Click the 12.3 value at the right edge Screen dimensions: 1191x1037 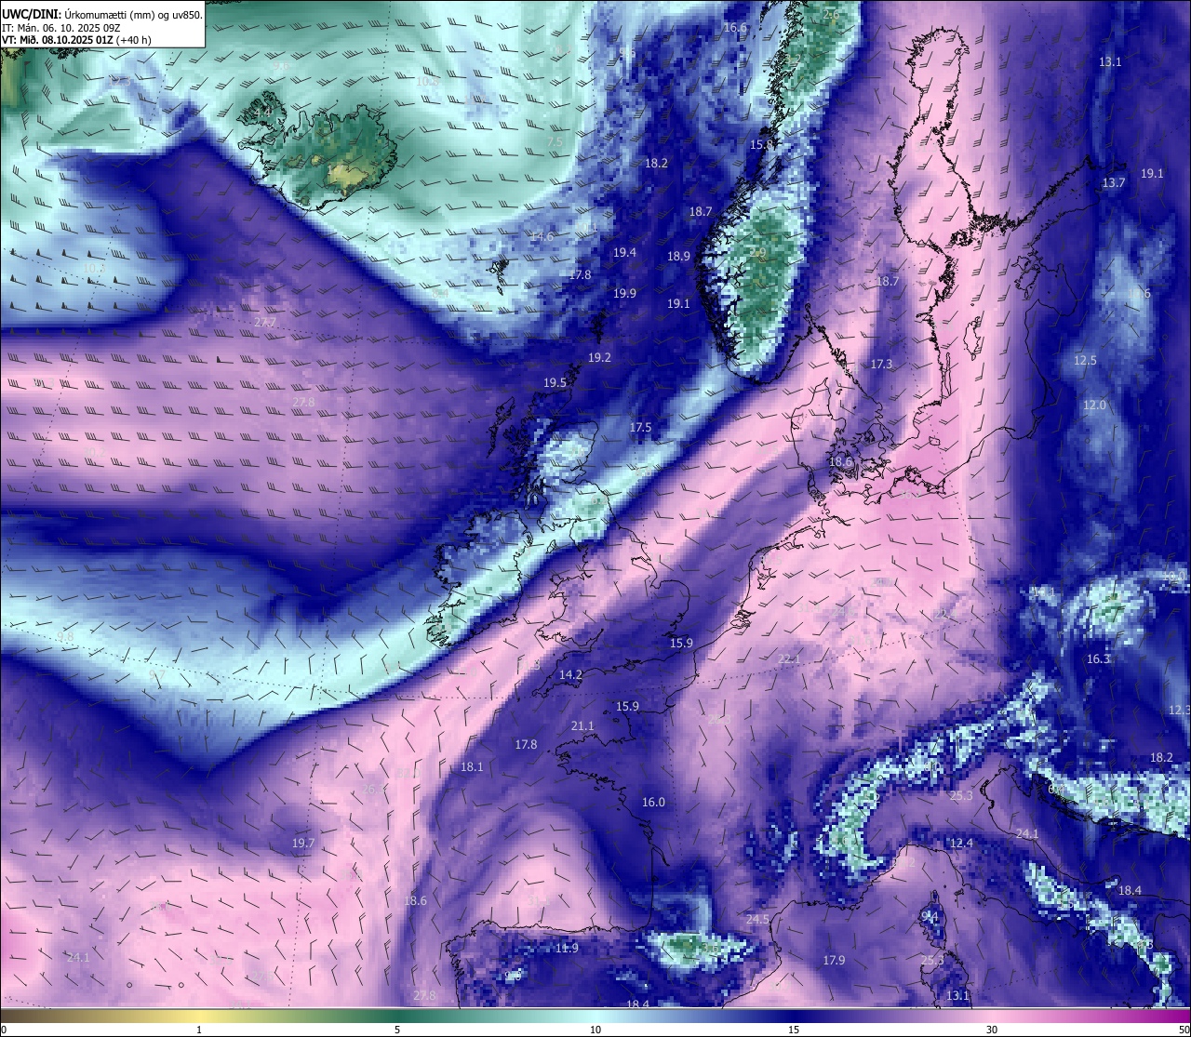click(x=1179, y=711)
